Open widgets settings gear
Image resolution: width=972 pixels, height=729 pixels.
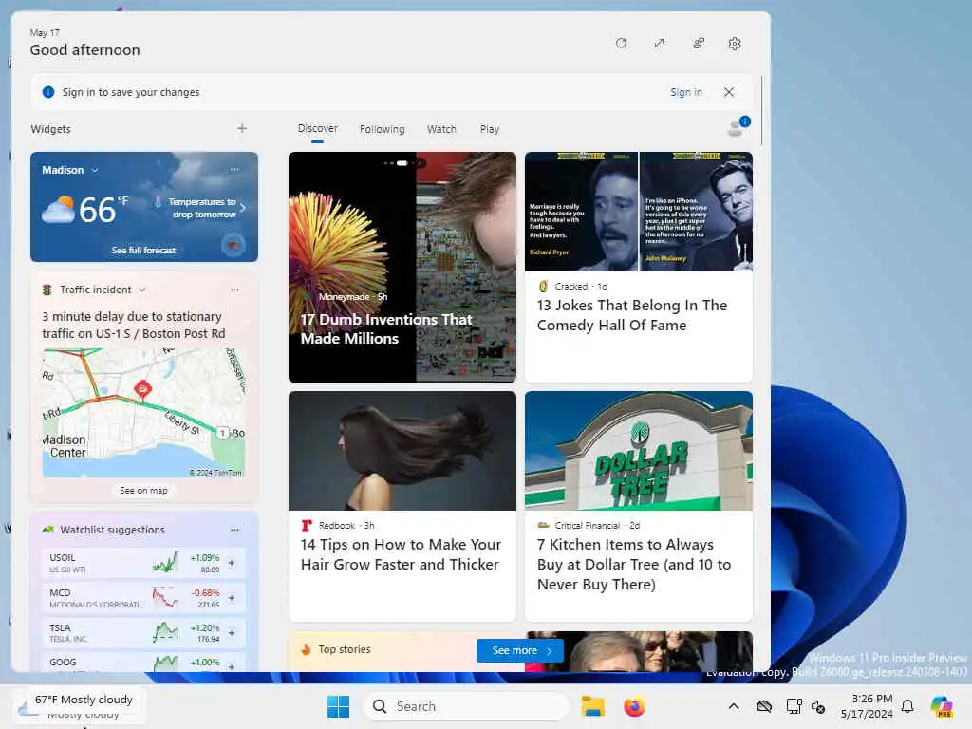coord(735,44)
